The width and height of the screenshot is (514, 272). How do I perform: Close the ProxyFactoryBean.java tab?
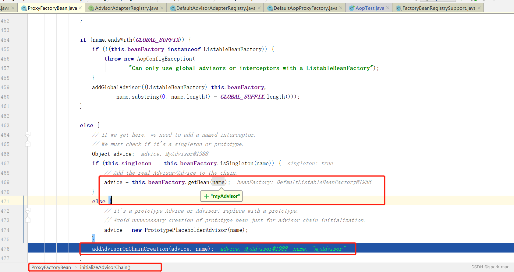click(80, 8)
